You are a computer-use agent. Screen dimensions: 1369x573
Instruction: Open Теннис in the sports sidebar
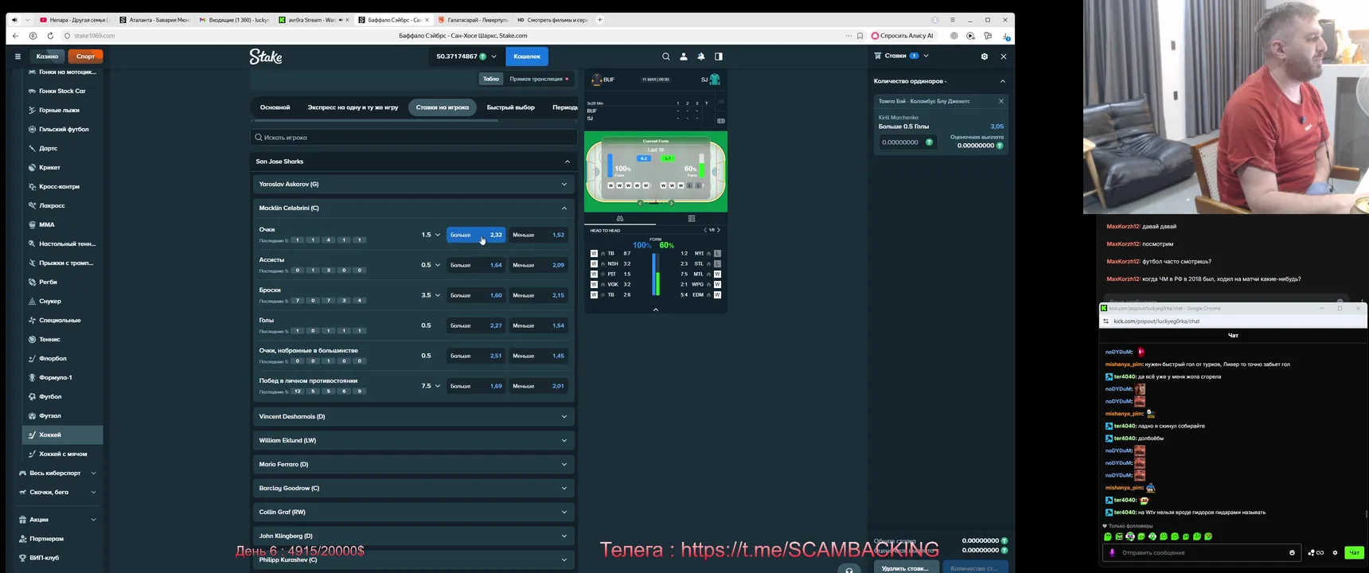(63, 339)
